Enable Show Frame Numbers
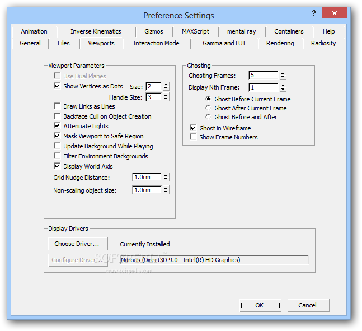 click(x=193, y=137)
